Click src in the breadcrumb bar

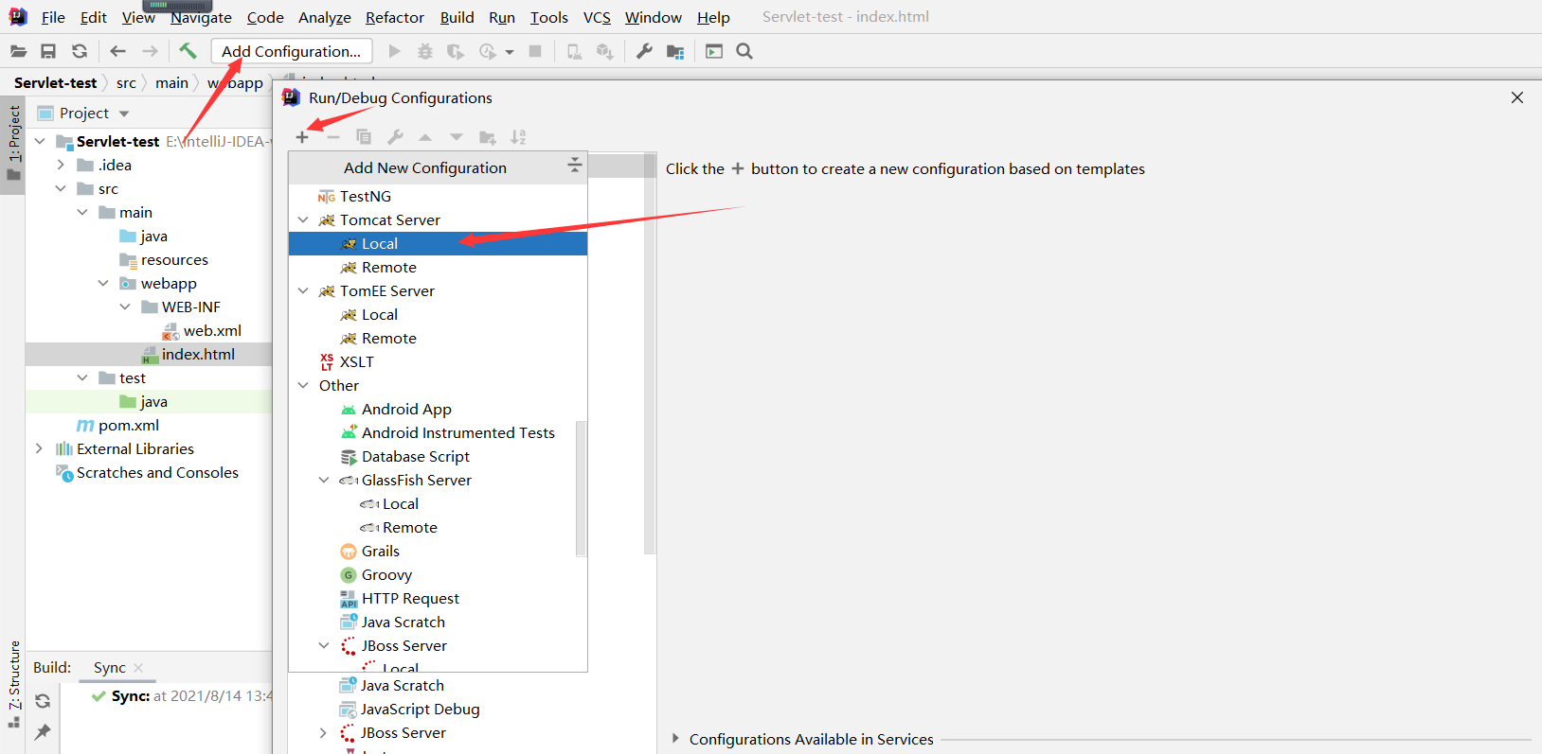point(126,83)
